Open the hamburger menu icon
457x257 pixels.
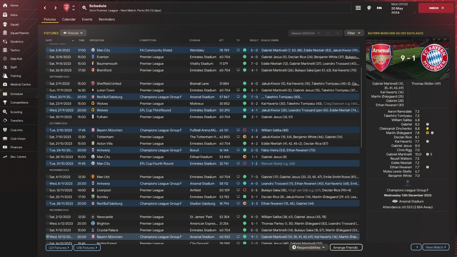(x=358, y=8)
